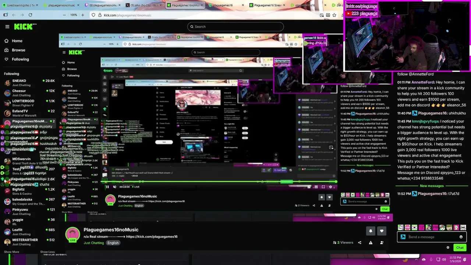Pause the live stream video

point(107,187)
